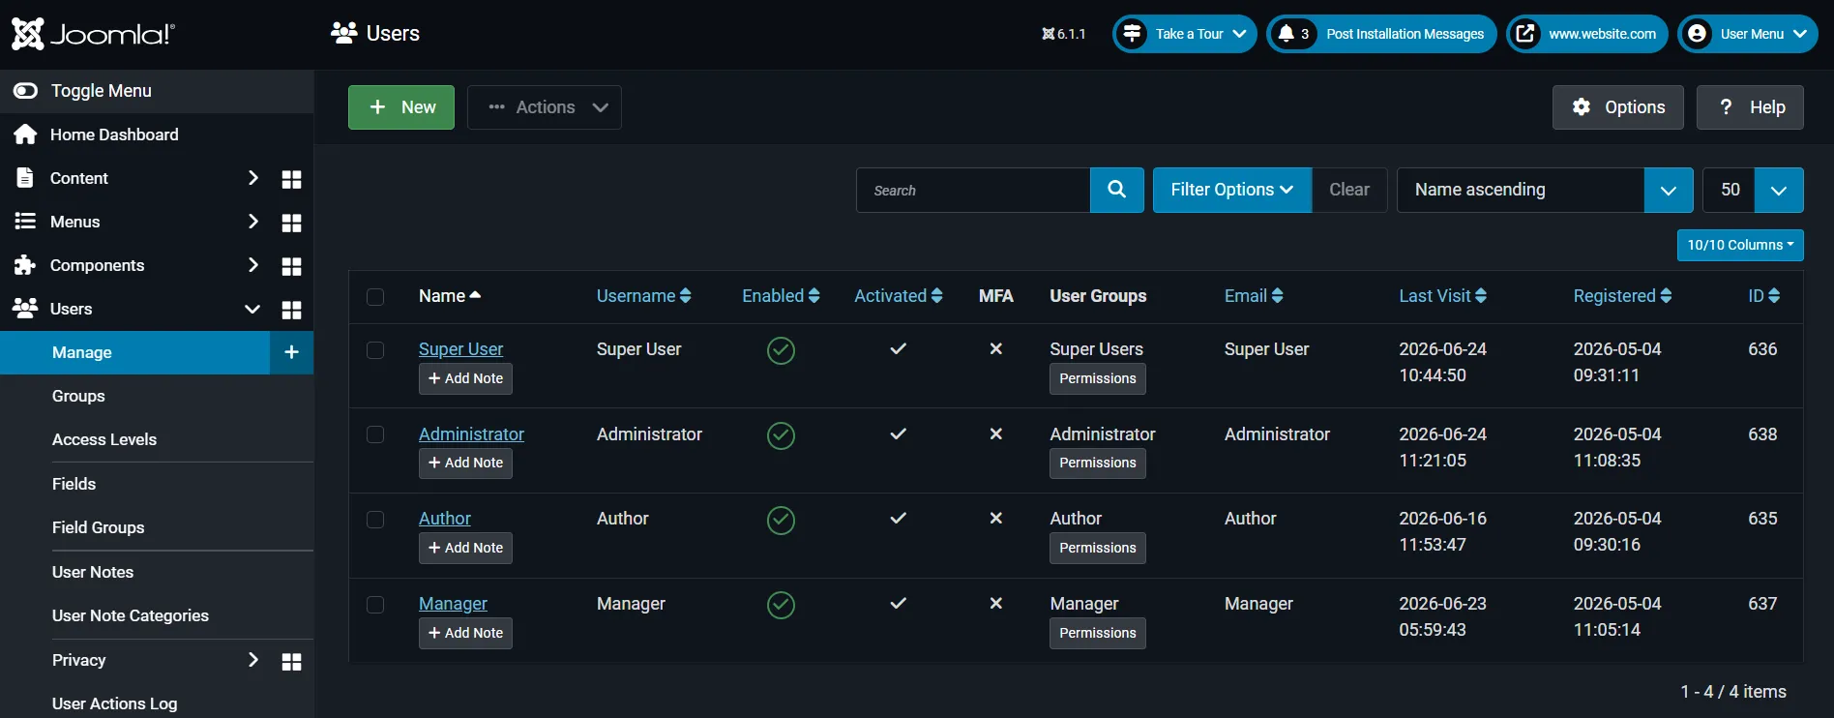Image resolution: width=1834 pixels, height=718 pixels.
Task: Click Permissions button in Super Users row
Action: coord(1098,378)
